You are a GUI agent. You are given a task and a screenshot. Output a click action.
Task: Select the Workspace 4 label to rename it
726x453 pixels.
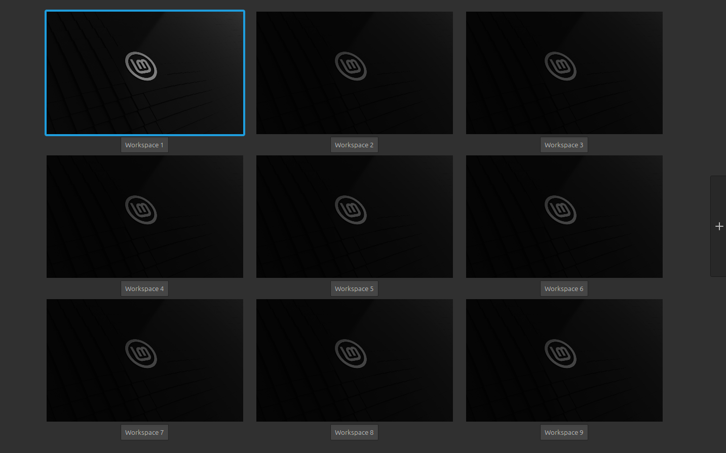[x=144, y=289]
